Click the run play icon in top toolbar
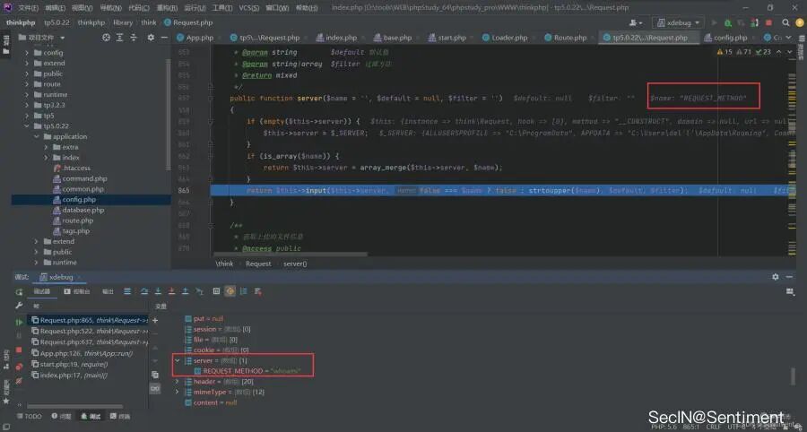The width and height of the screenshot is (807, 432). pos(714,22)
